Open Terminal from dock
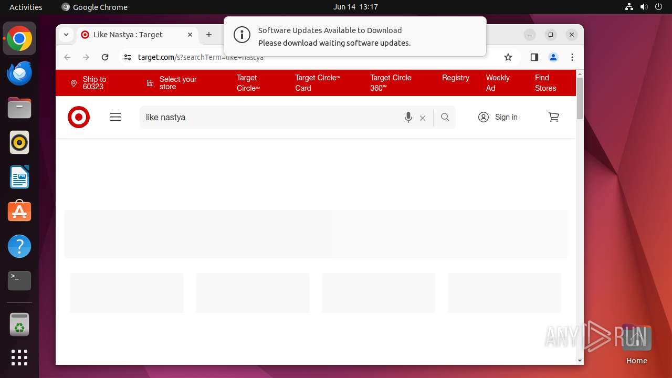 click(x=19, y=281)
